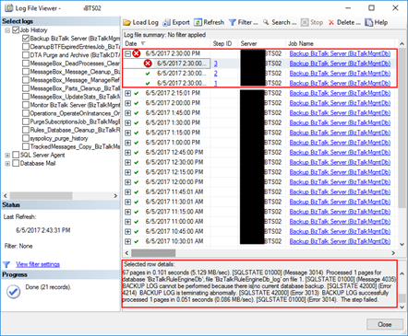The height and width of the screenshot is (336, 408).
Task: Click the Done progress checkmark icon
Action: pos(14,292)
